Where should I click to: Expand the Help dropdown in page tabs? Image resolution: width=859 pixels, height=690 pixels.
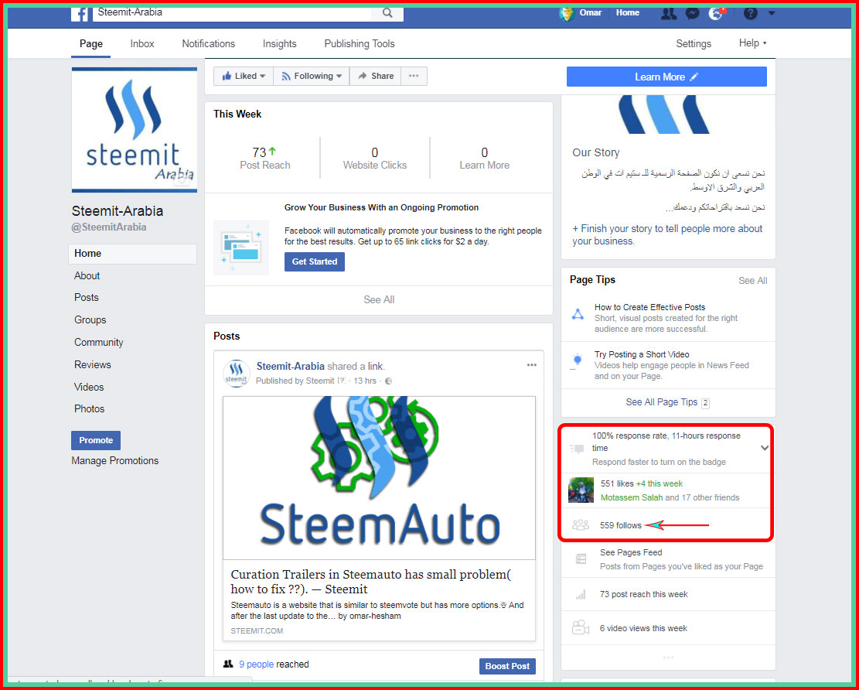[x=753, y=43]
